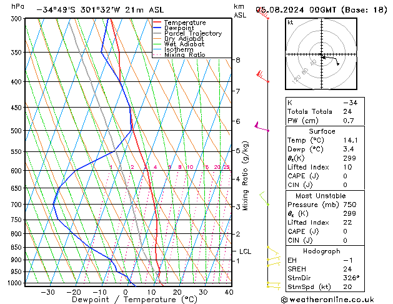Select the Dry Adiabat legend label
This screenshot has height=304, width=393.
pos(184,39)
